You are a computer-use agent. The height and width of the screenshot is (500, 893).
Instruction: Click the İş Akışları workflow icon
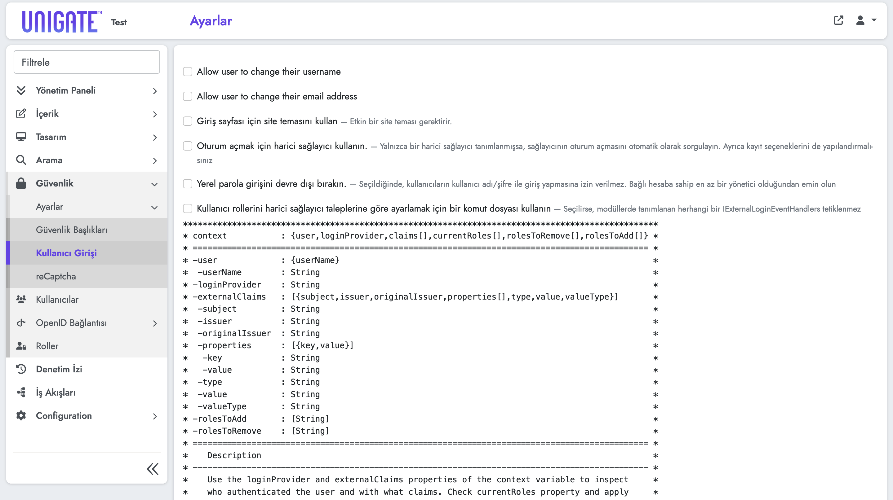[21, 392]
